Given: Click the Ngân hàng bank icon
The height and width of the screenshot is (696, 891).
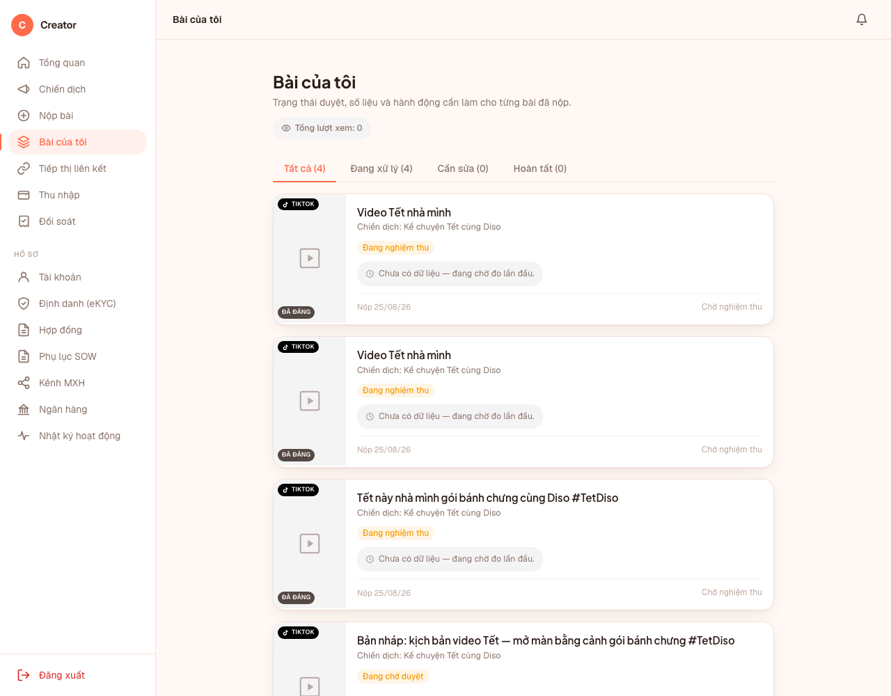Looking at the screenshot, I should (24, 409).
